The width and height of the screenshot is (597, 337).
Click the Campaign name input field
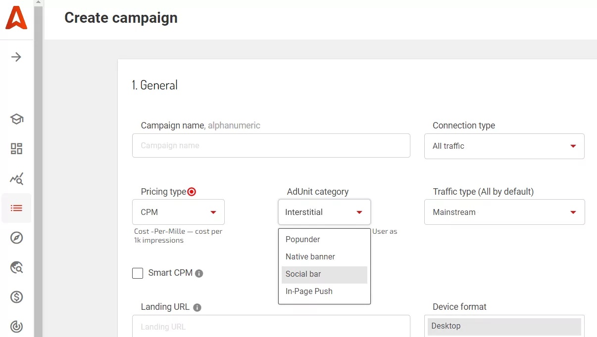click(271, 146)
